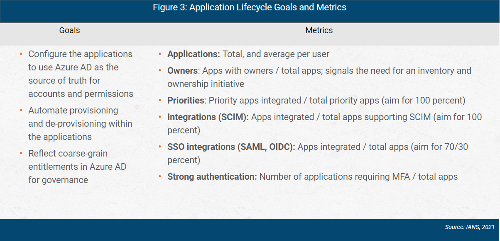Screen dimensions: 500x241
Task: Click the bullet beside 'Applications: Total'
Action: tap(159, 53)
